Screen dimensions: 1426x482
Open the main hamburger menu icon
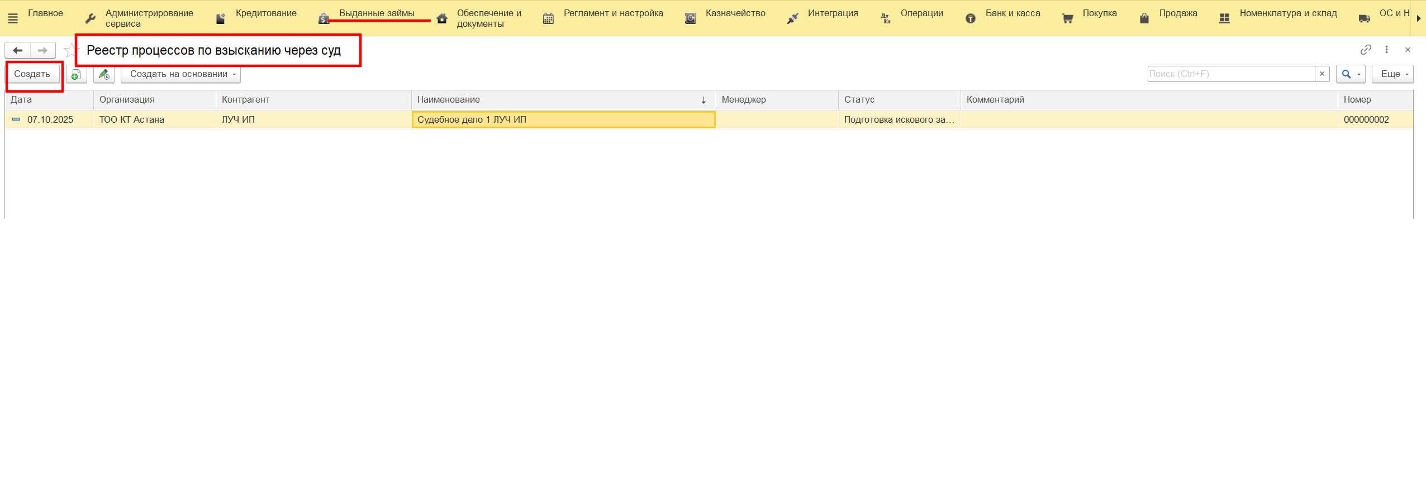click(x=13, y=18)
